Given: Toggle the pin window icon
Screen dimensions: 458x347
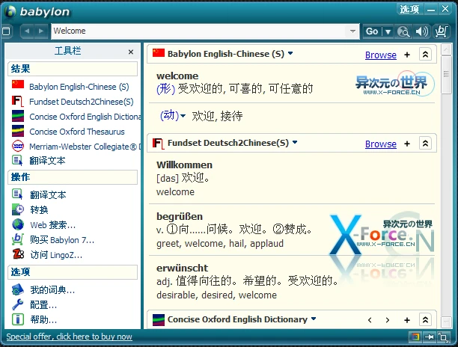Looking at the screenshot, I should tap(430, 337).
